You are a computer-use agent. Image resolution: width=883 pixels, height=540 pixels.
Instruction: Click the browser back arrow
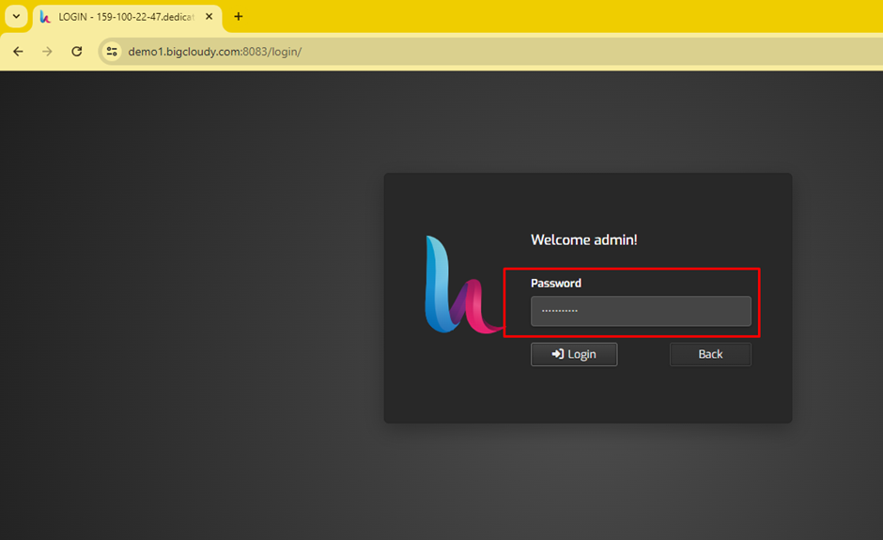18,52
